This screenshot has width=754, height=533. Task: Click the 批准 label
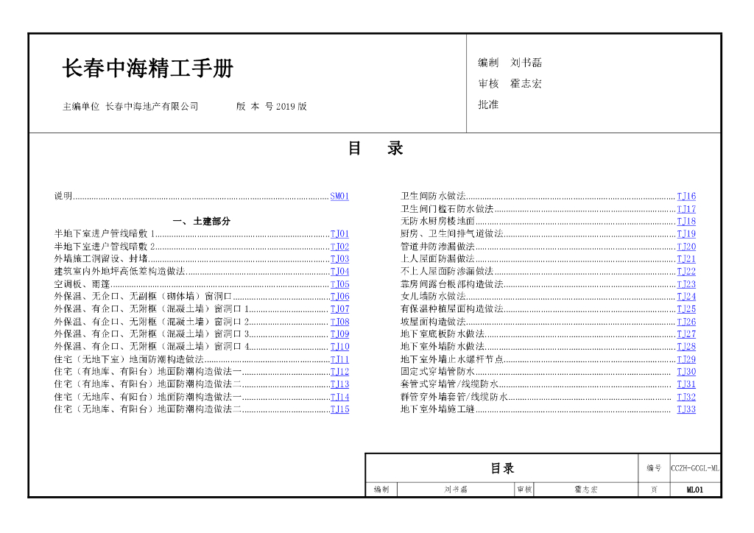[x=489, y=105]
